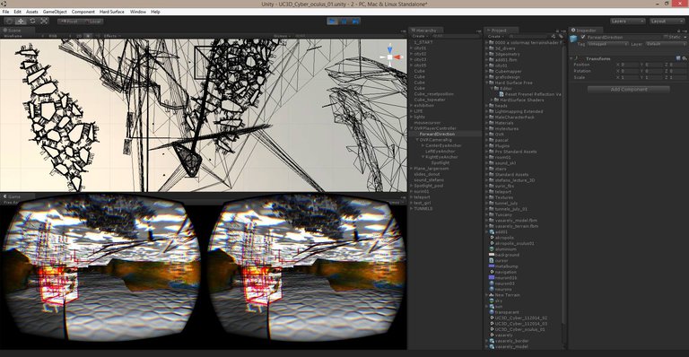Select the Rotate tool in toolbar
The height and width of the screenshot is (357, 689).
click(32, 21)
